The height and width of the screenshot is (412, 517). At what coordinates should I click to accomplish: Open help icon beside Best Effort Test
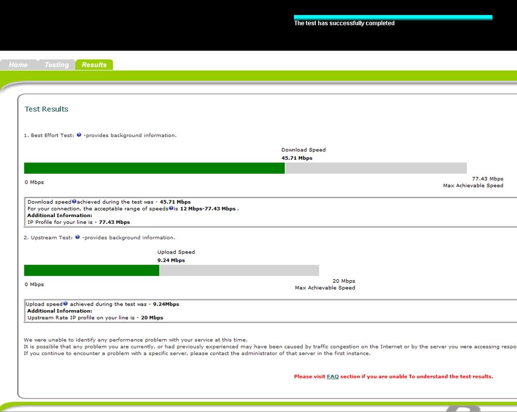[79, 135]
